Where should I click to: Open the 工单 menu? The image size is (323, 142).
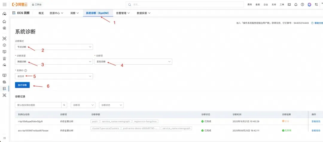click(282, 4)
